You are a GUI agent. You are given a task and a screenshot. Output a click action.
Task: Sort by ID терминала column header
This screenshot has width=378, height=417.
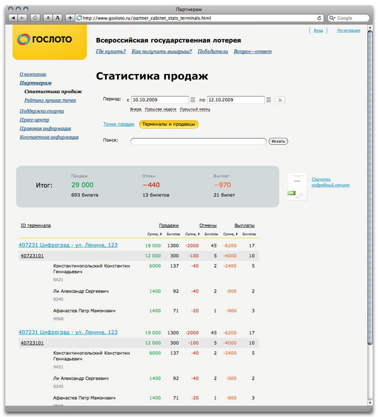pos(36,226)
